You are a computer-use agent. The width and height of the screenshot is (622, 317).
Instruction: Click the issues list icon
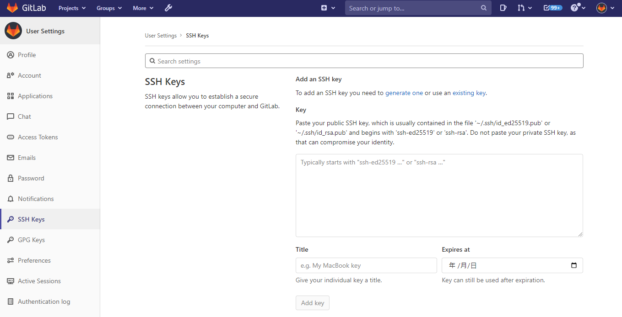[503, 7]
